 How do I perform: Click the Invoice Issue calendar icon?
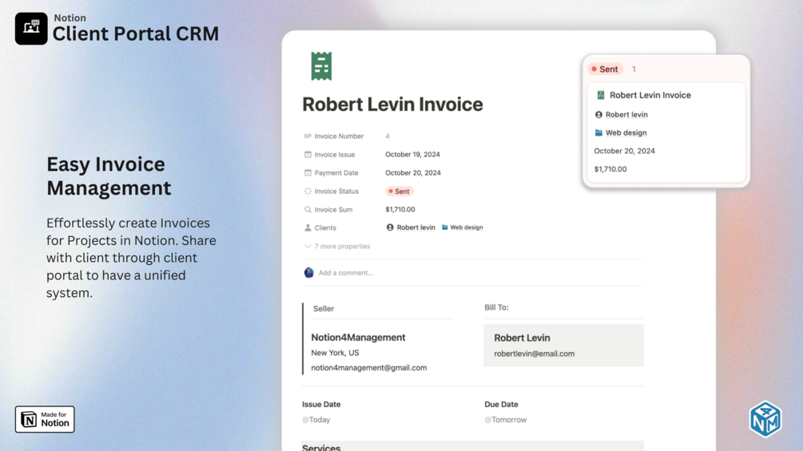(x=308, y=154)
